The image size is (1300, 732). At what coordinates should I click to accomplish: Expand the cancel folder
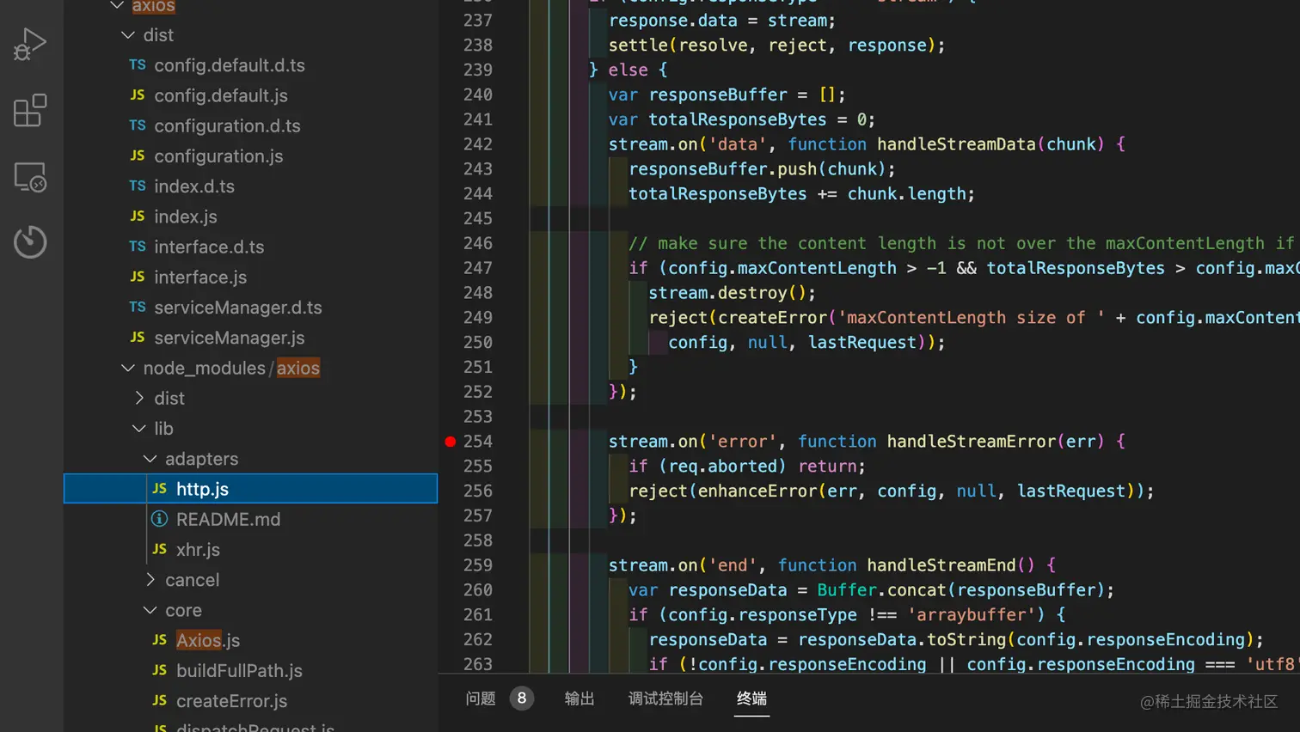click(x=150, y=580)
